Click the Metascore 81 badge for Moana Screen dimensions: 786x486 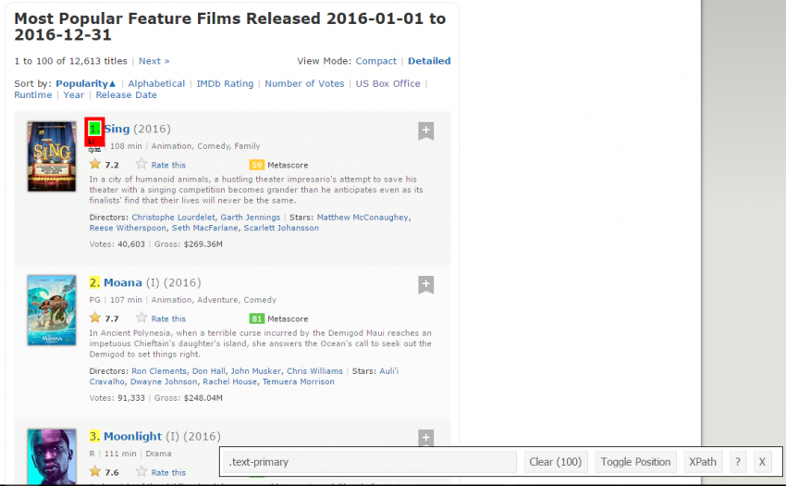tap(257, 318)
